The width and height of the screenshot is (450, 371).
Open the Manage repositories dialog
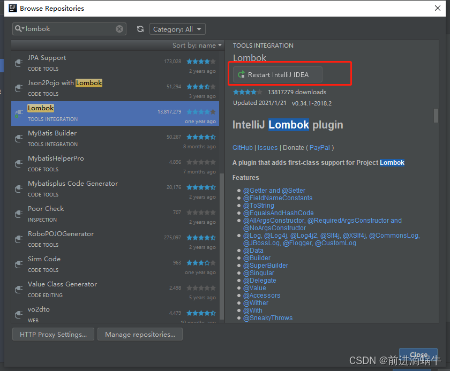[x=140, y=334]
